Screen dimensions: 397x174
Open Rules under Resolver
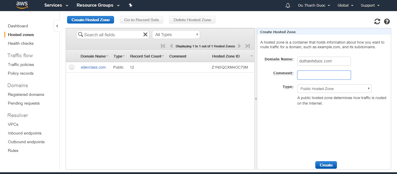[13, 150]
